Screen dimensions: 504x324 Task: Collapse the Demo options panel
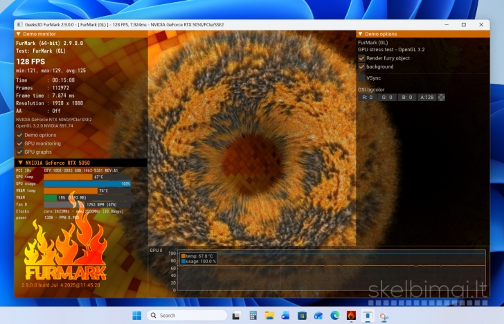tap(360, 33)
